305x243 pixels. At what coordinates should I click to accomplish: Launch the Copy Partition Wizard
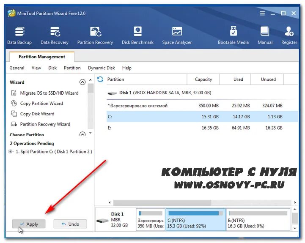pyautogui.click(x=41, y=104)
